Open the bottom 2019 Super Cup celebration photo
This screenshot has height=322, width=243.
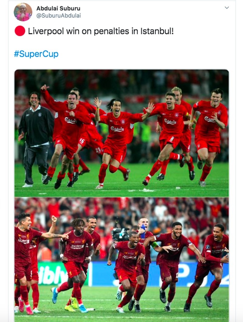click(x=122, y=259)
